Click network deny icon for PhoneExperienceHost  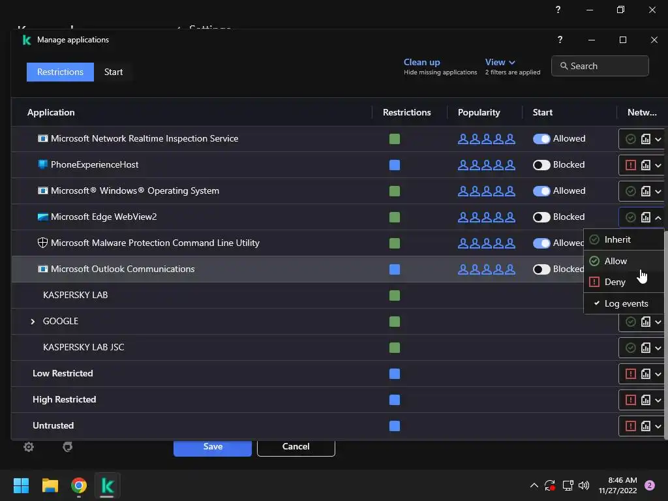pyautogui.click(x=631, y=165)
